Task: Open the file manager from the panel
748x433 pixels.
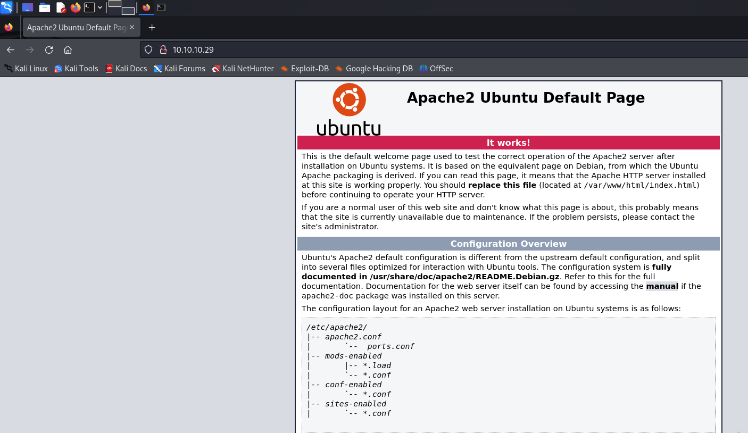Action: coord(45,7)
